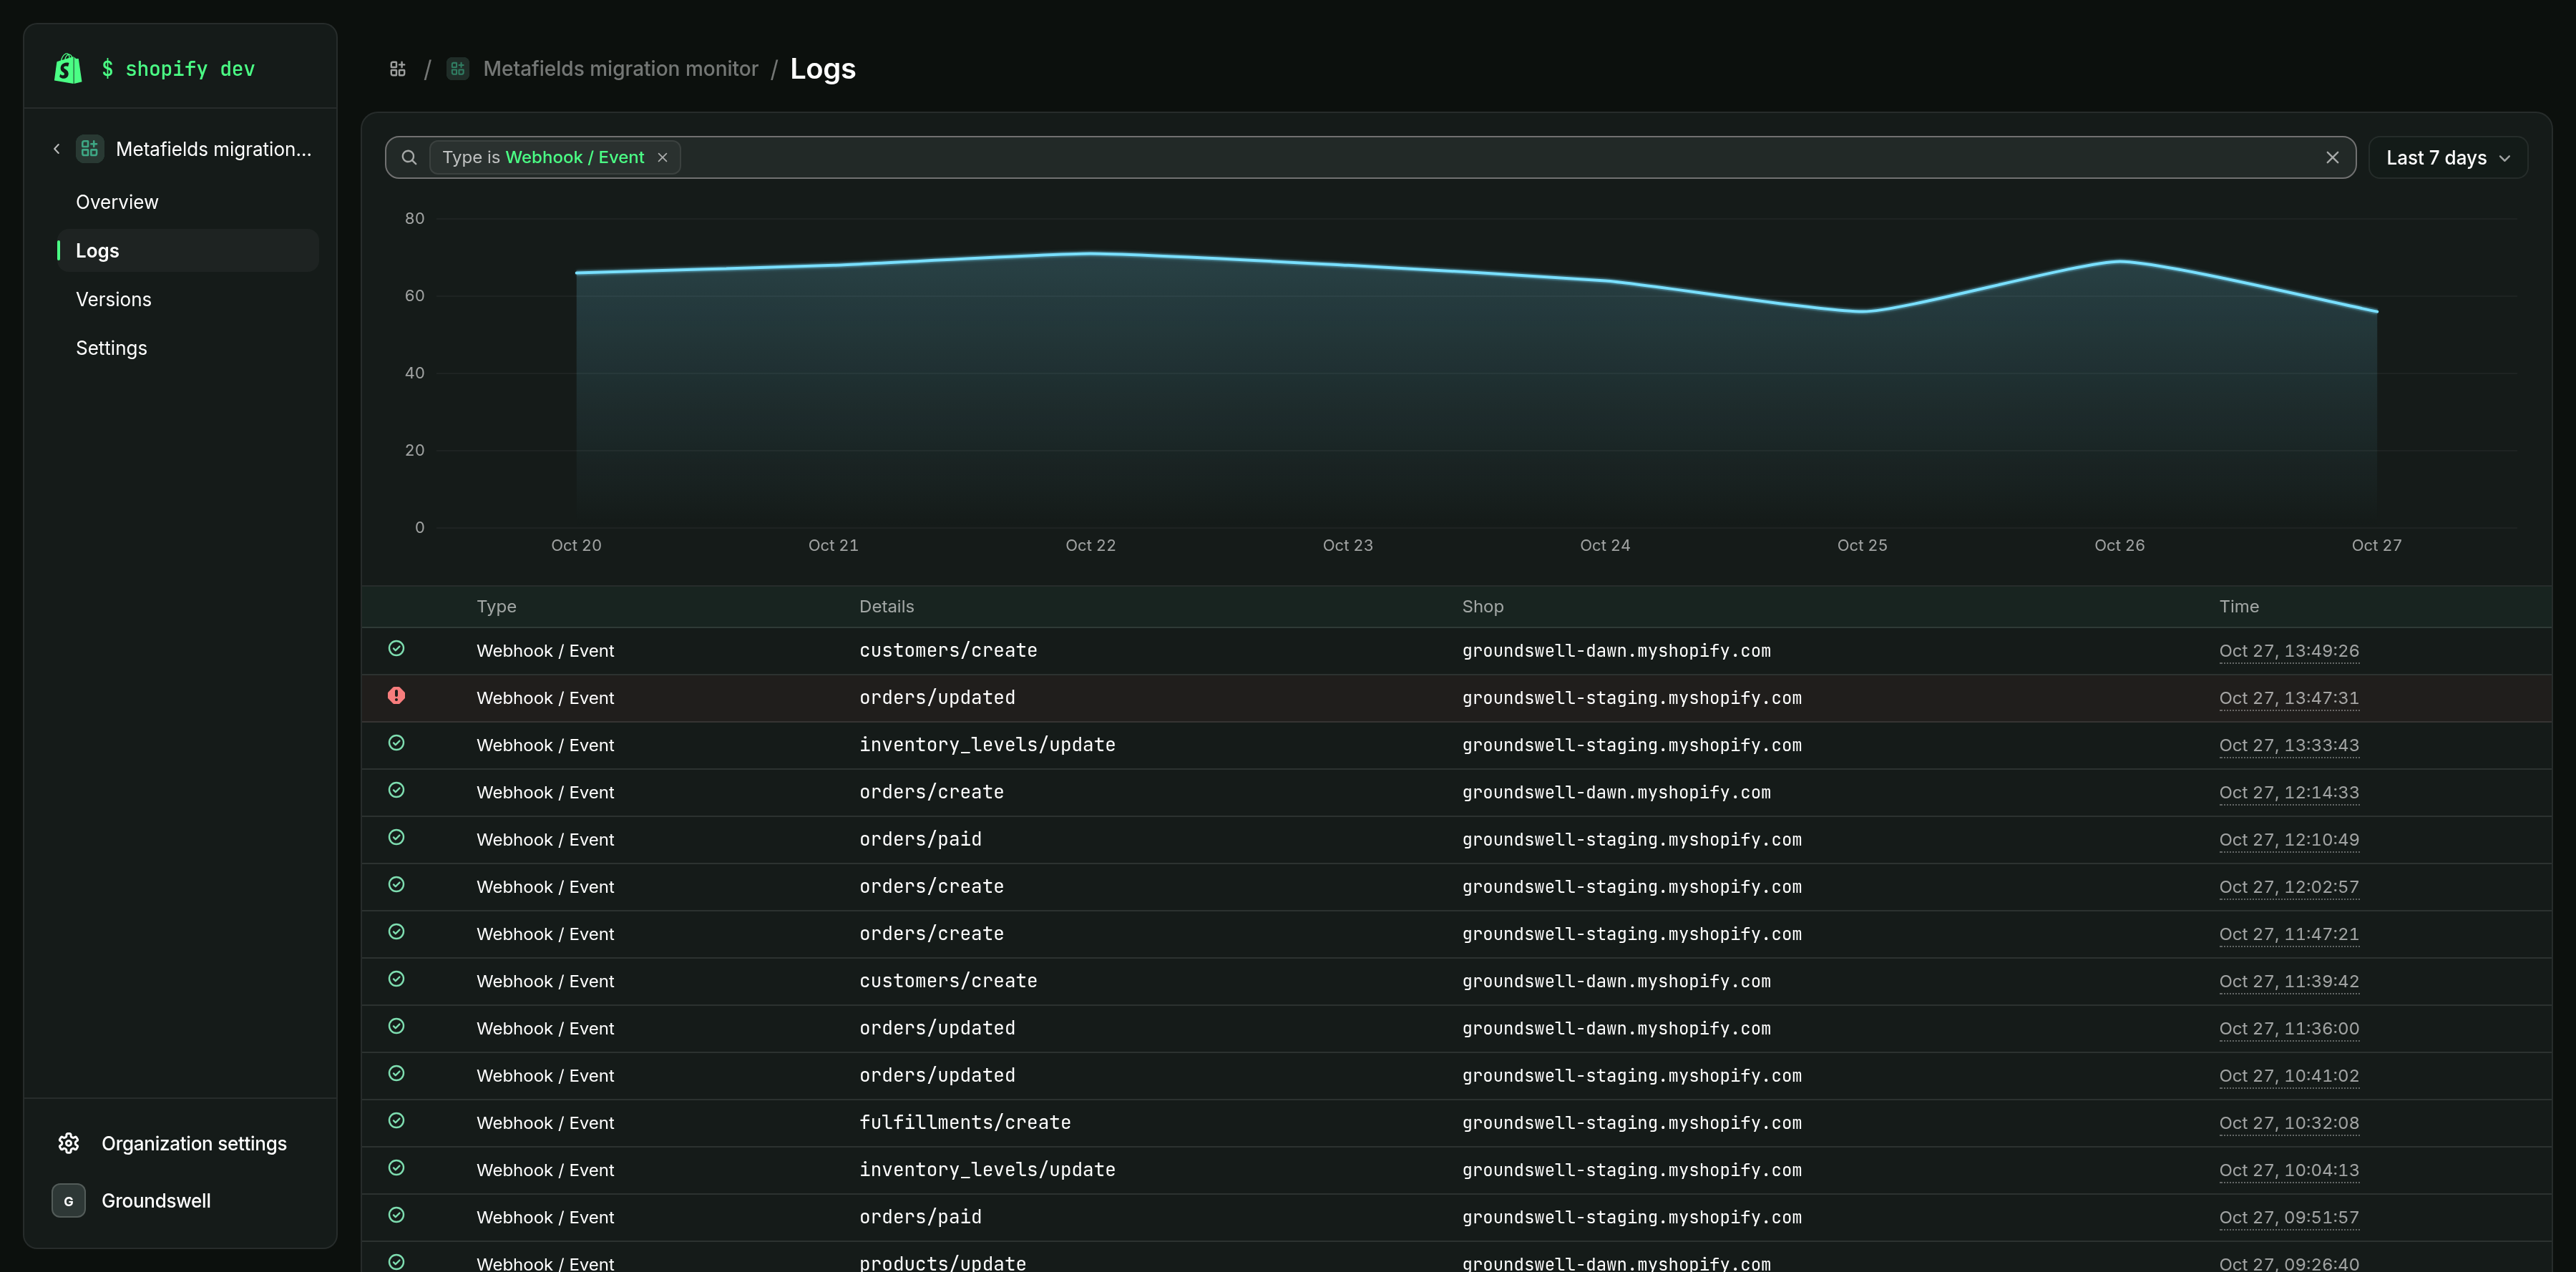Click the Type column header

coord(497,606)
